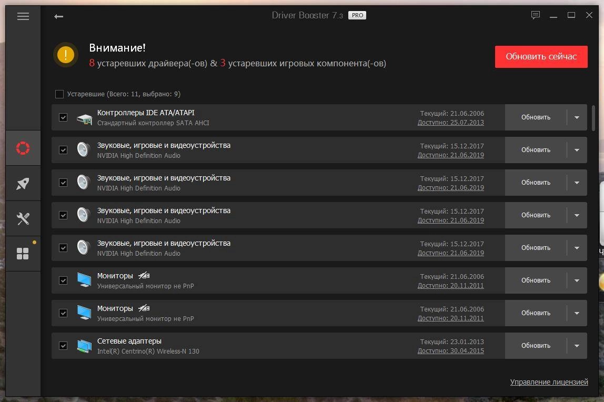Click the badge icon beside the lower Мониторы title
Viewport: 604px width, 402px height.
[144, 308]
